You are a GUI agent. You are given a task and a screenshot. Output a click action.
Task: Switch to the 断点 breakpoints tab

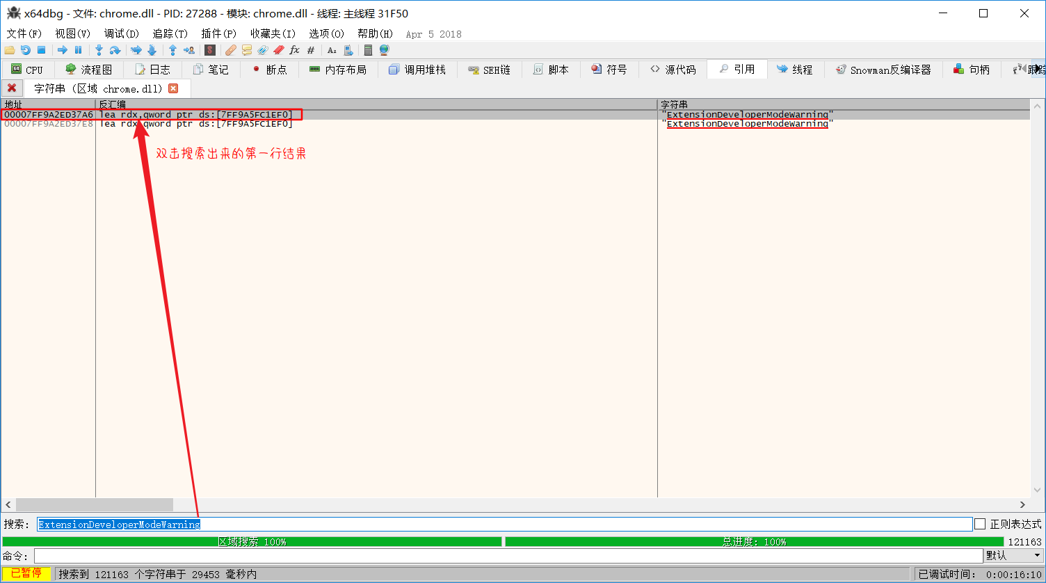[269, 70]
